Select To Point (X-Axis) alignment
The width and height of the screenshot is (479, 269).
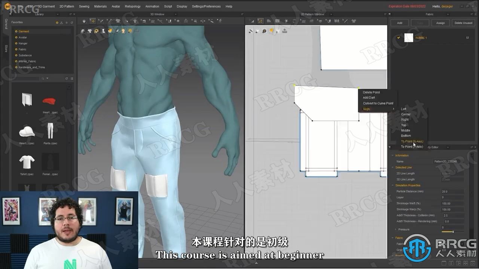[x=412, y=141]
